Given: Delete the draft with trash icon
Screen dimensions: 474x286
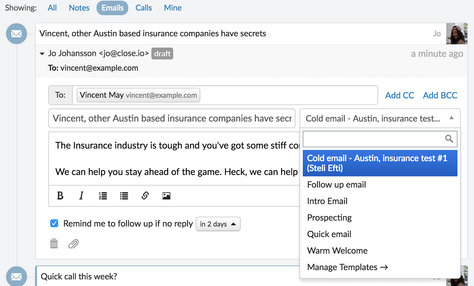Looking at the screenshot, I should pos(54,244).
